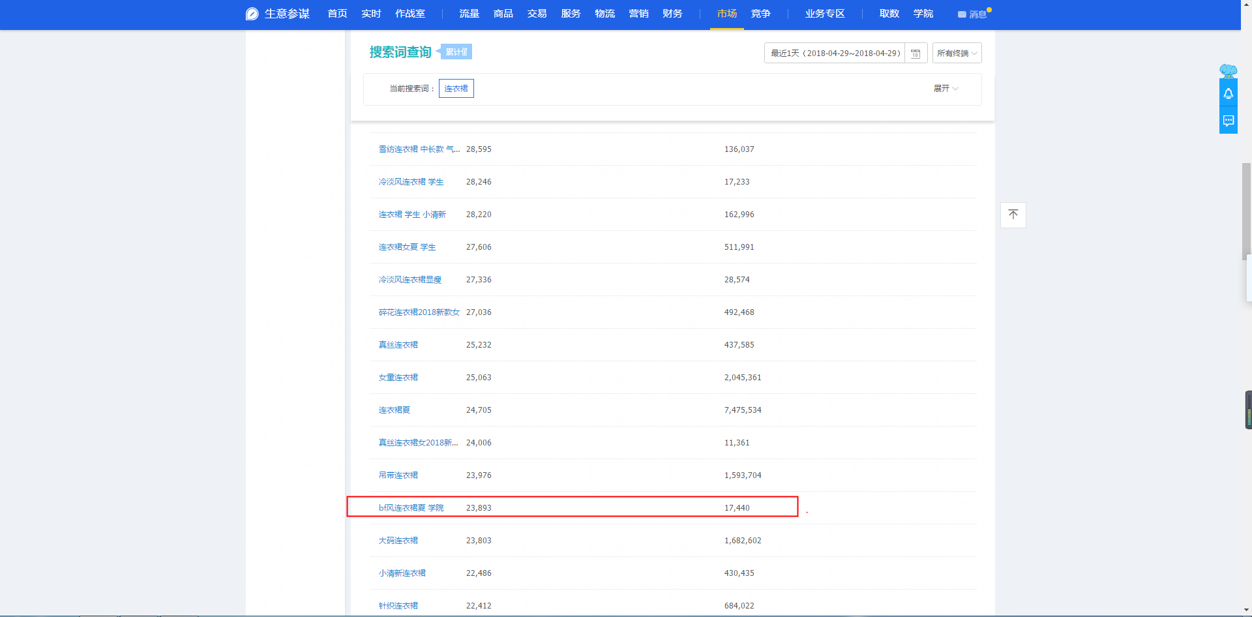Open the 业务专区 menu

(x=825, y=14)
